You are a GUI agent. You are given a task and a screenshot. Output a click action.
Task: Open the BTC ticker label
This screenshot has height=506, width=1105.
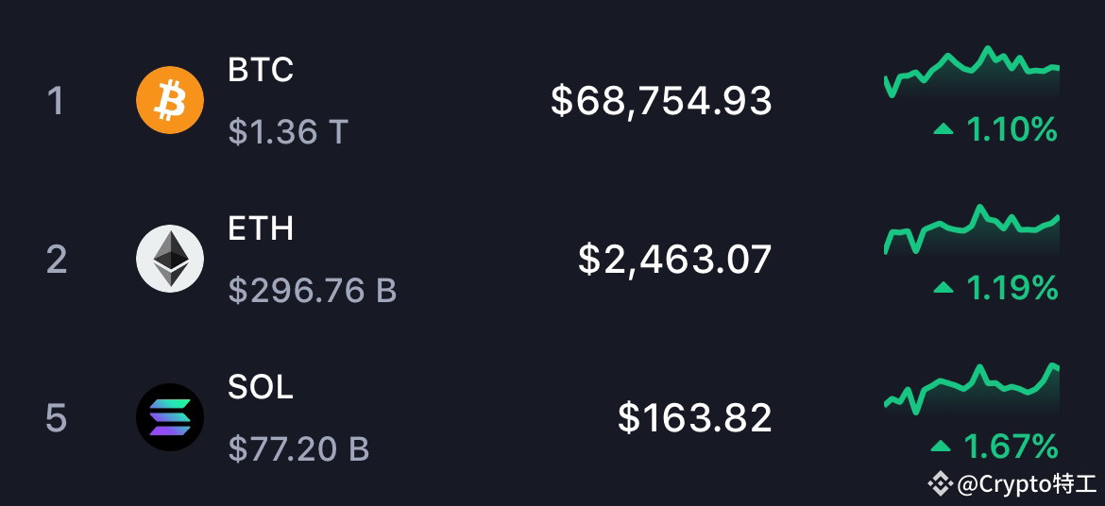coord(261,70)
